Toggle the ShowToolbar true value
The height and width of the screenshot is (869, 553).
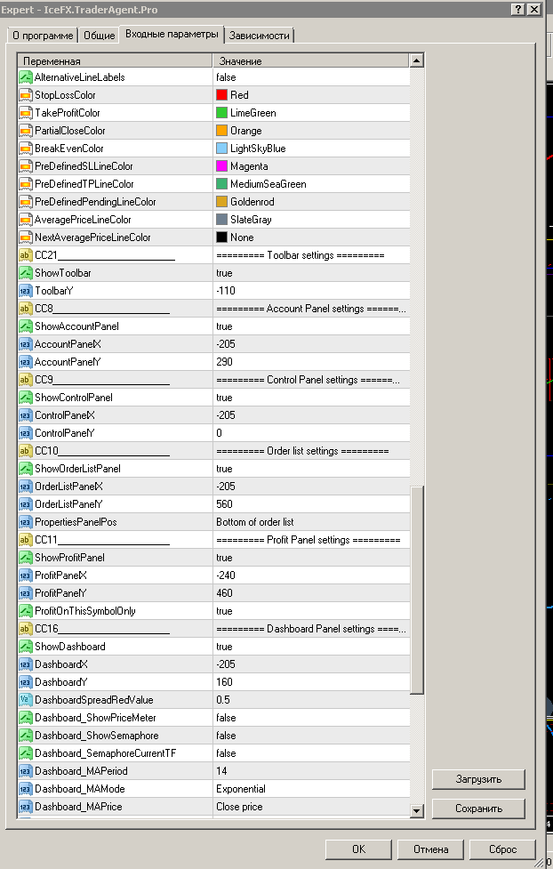click(311, 273)
